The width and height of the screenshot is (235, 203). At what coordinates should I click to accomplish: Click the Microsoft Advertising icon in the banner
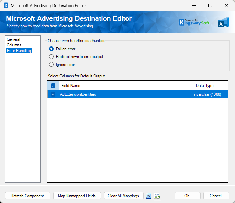223,22
